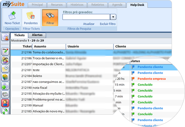185x127 pixels.
Task: Open the telephone sidebar icon
Action: tap(5, 94)
